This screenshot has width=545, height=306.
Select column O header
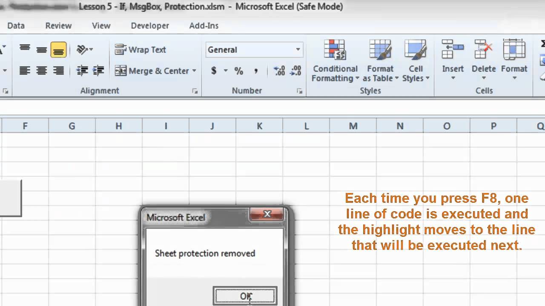[x=447, y=126]
